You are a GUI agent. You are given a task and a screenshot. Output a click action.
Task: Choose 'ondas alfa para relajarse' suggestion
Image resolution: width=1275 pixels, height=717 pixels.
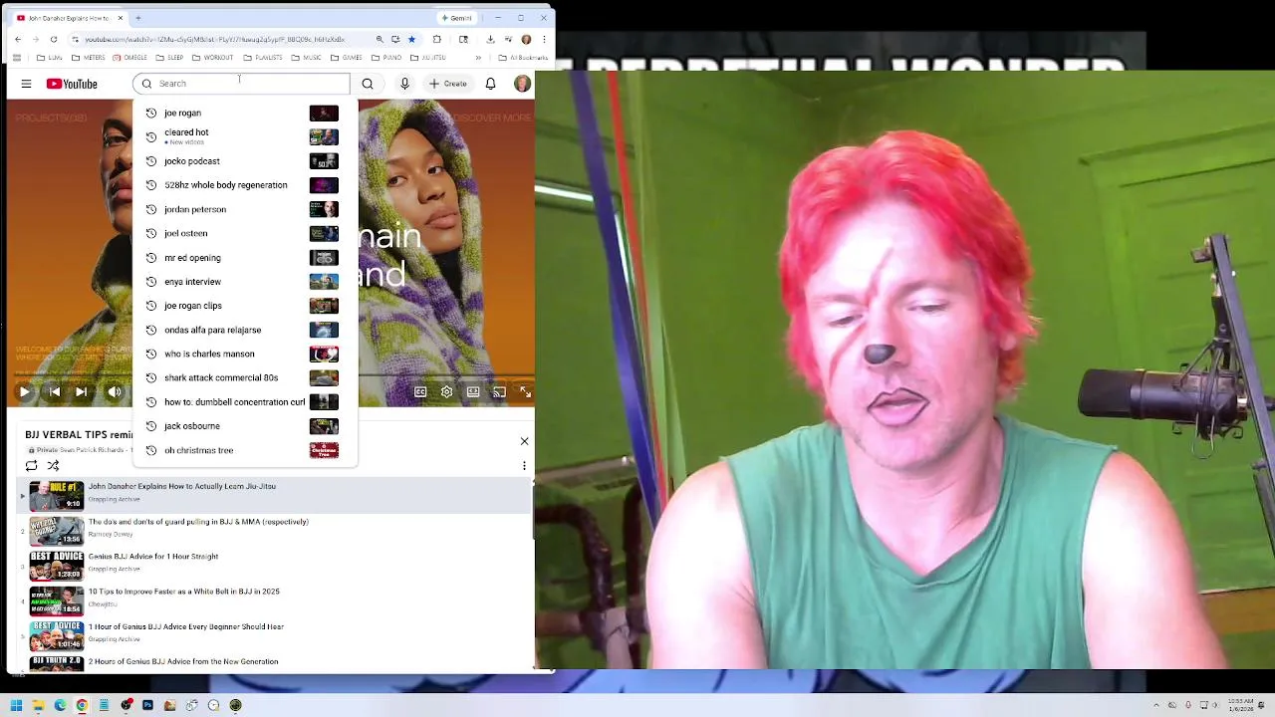[x=245, y=330]
